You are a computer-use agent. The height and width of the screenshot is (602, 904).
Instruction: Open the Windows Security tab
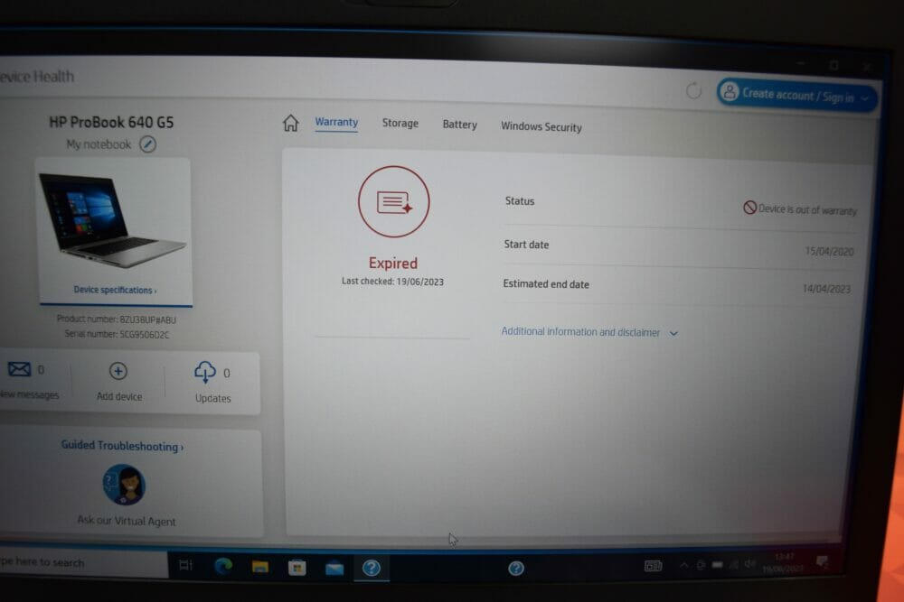click(541, 126)
